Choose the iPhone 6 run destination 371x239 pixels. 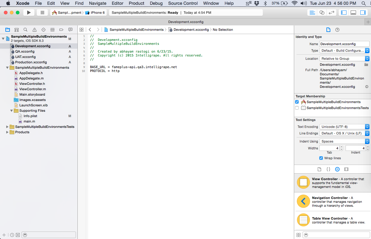coord(95,13)
